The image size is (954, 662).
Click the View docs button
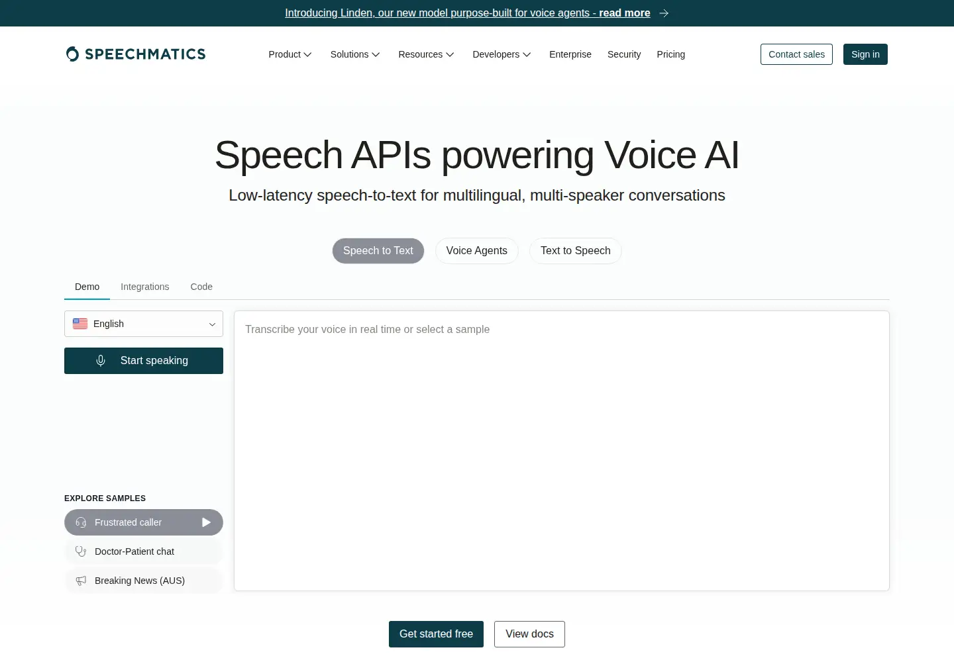tap(529, 634)
